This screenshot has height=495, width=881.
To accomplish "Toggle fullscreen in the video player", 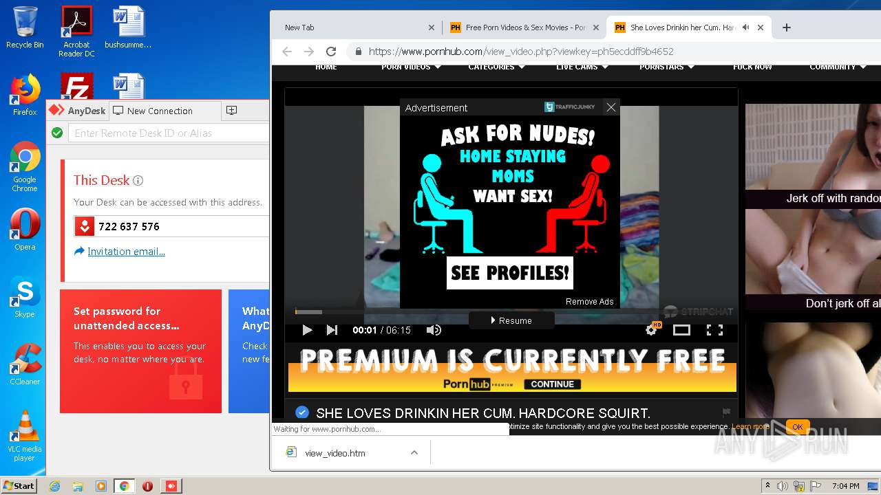I will [x=714, y=330].
